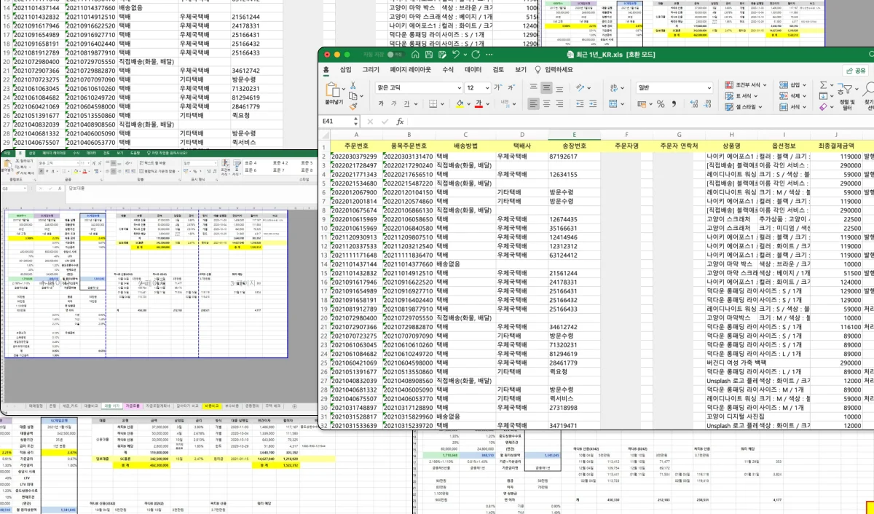Screen dimensions: 874x514
Task: Click the yellow fill color bucket
Action: pyautogui.click(x=460, y=104)
